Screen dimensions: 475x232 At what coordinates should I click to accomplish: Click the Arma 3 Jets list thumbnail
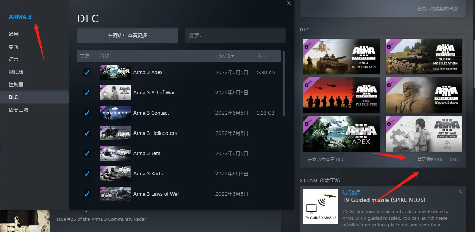tap(115, 153)
